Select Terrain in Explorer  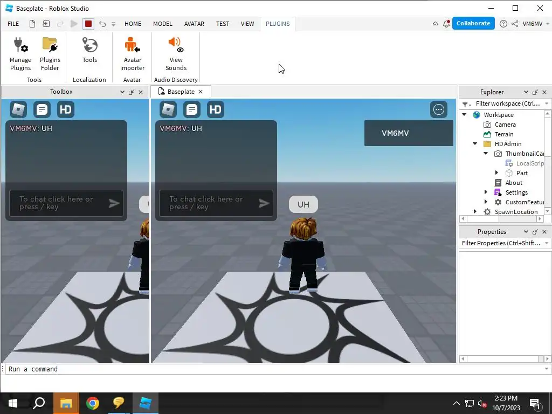[x=504, y=134]
